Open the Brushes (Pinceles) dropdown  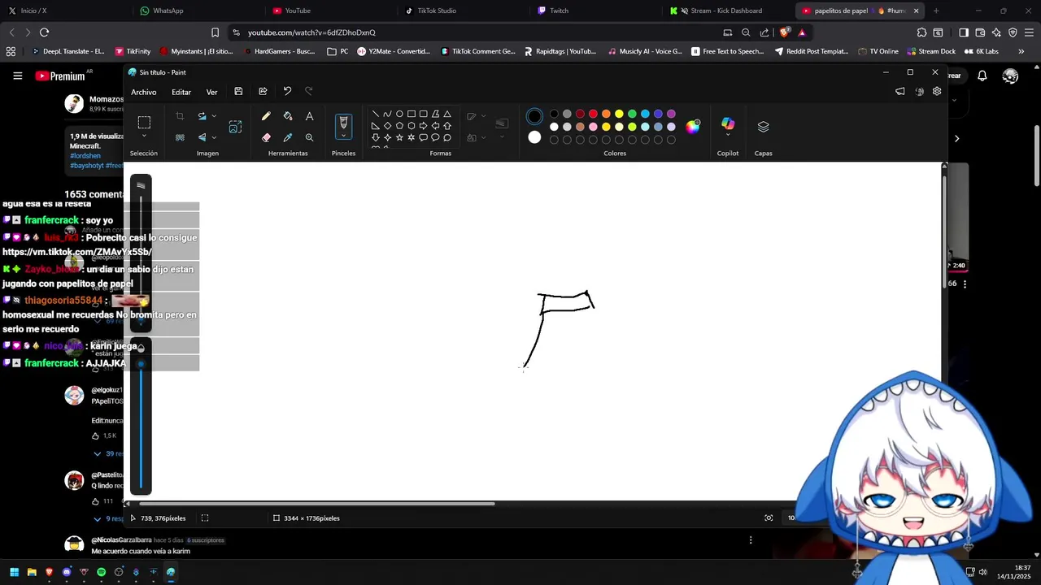point(343,136)
